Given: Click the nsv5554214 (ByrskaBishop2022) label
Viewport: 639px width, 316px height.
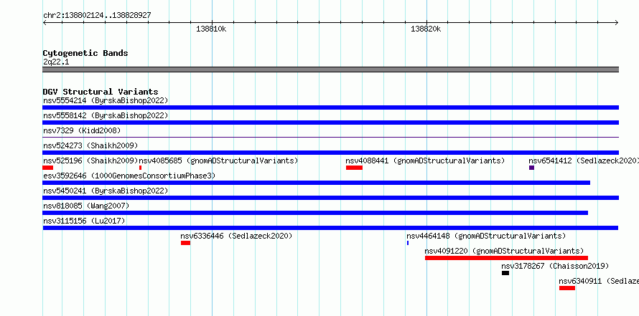Looking at the screenshot, I should point(106,100).
